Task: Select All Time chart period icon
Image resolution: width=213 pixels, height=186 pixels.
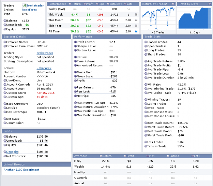Action: [136, 31]
